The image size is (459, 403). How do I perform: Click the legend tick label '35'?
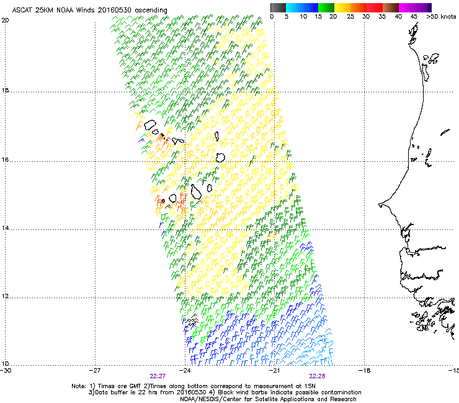click(x=382, y=17)
